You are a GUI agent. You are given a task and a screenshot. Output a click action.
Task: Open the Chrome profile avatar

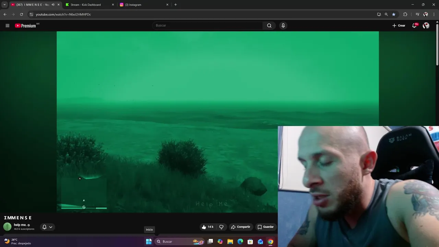click(426, 14)
